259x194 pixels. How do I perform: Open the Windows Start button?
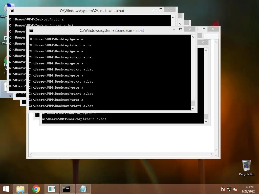point(6,189)
